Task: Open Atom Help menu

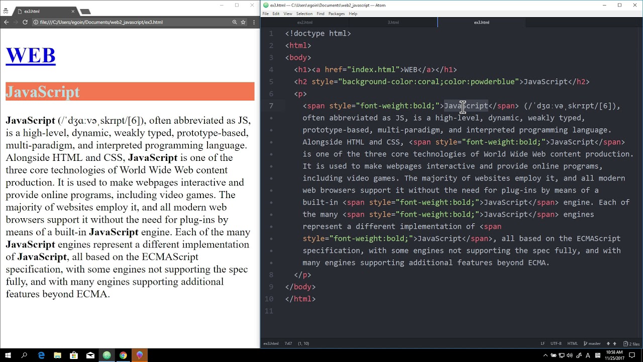Action: click(x=353, y=14)
